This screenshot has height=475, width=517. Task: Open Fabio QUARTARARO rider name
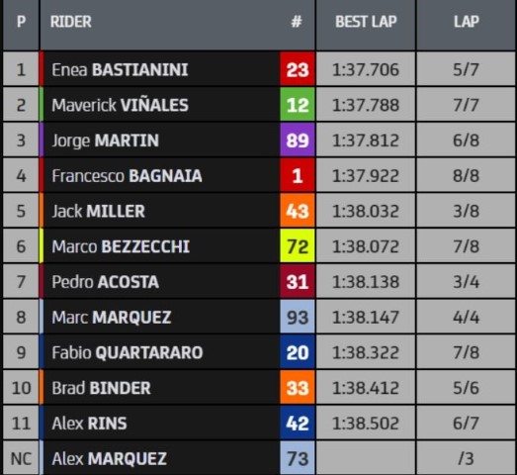pyautogui.click(x=128, y=352)
